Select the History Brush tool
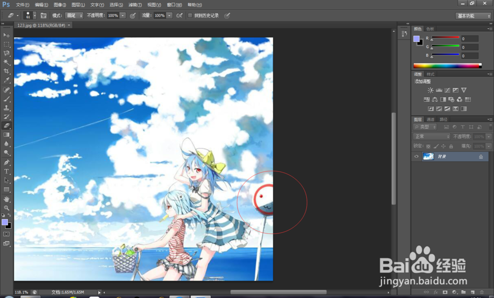 pos(6,117)
